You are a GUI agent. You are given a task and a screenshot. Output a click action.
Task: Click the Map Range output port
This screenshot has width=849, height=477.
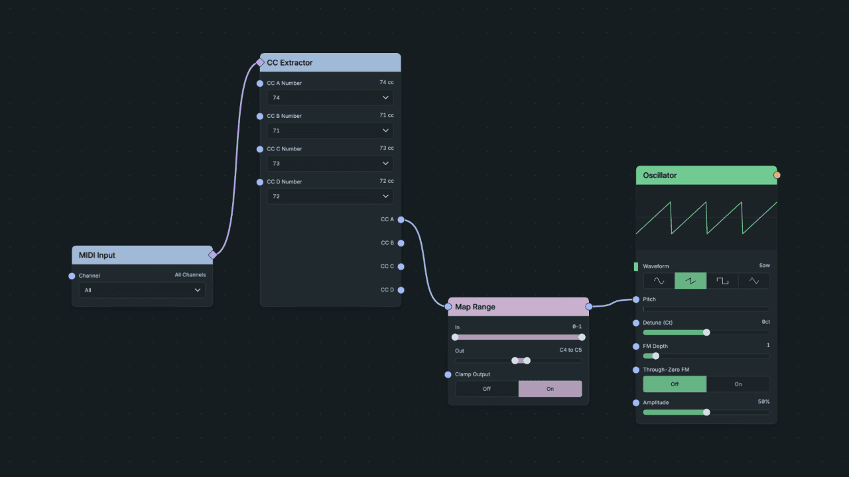[589, 307]
